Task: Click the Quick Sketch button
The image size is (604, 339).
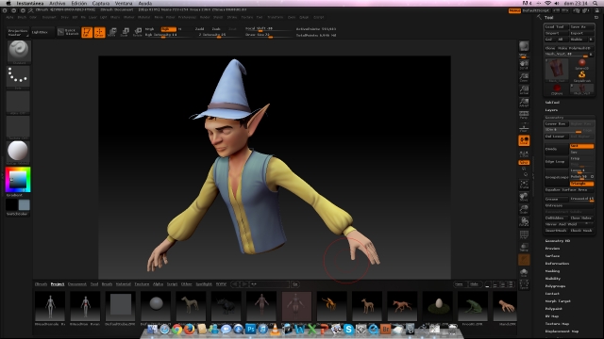Action: pyautogui.click(x=68, y=32)
